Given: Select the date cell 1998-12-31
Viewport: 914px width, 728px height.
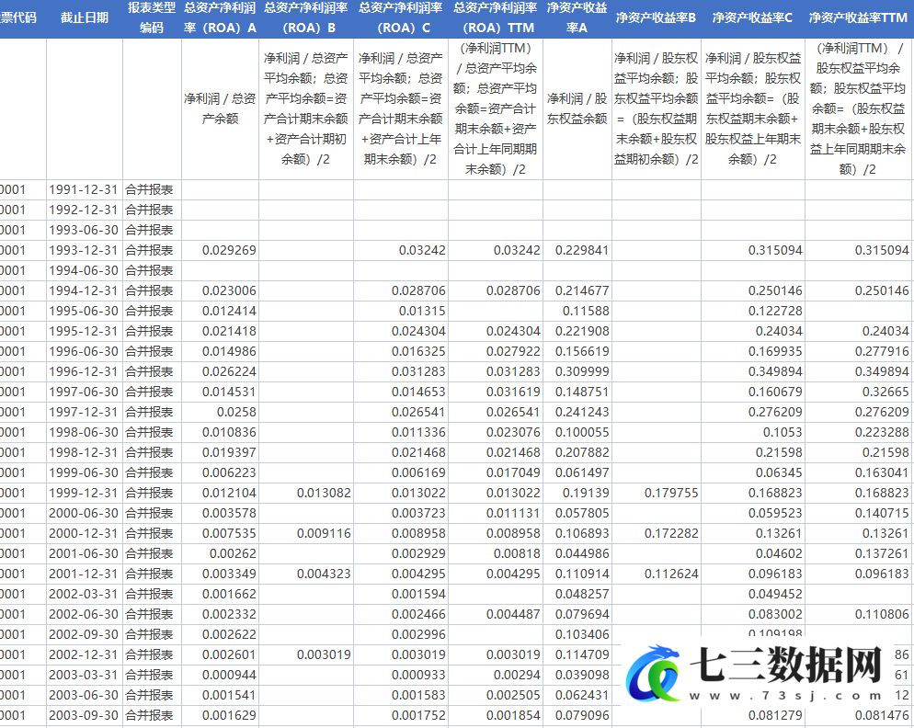Looking at the screenshot, I should [x=85, y=452].
